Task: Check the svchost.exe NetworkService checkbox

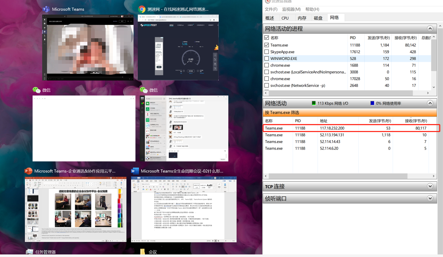Action: (x=266, y=85)
